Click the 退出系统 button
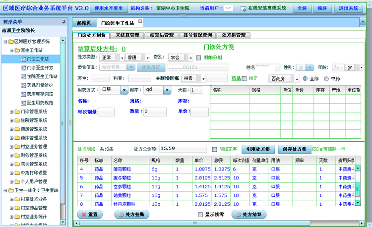 click(348, 8)
